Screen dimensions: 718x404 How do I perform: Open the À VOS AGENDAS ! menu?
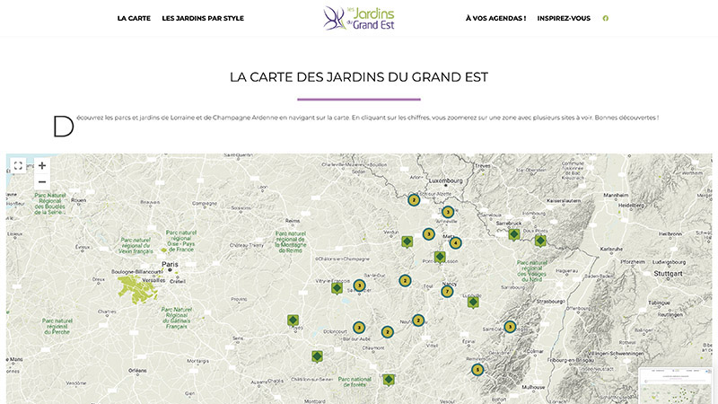pyautogui.click(x=495, y=18)
